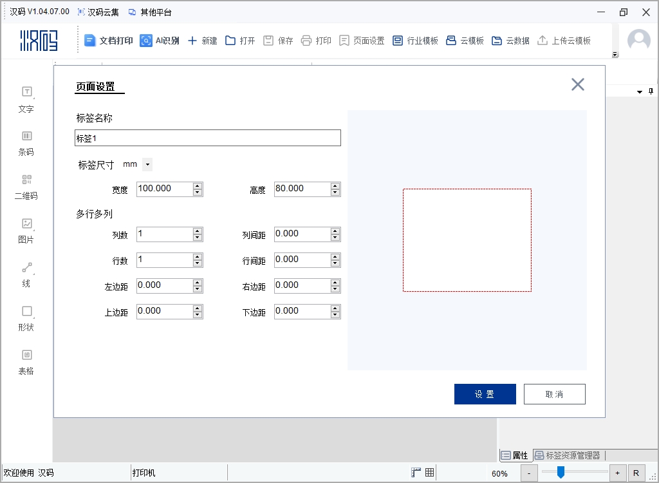This screenshot has width=659, height=483.
Task: Open the 行业模板 industry templates
Action: click(415, 41)
